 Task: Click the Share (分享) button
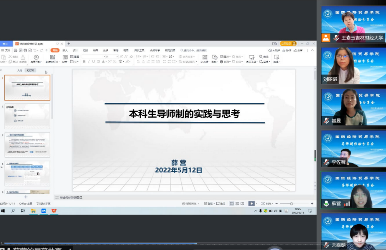[298, 50]
